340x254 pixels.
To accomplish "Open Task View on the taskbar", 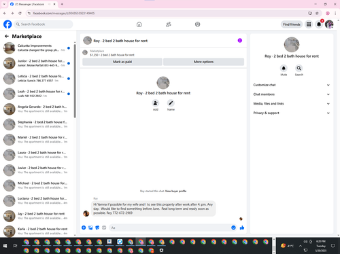I will [15, 246].
